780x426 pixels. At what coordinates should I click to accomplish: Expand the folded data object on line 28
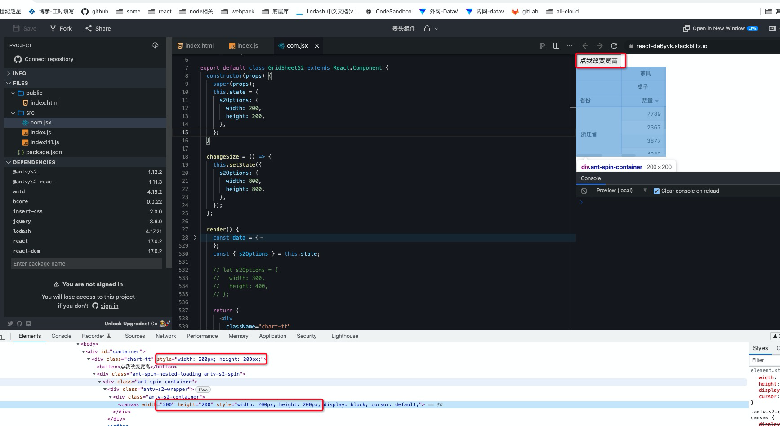195,237
